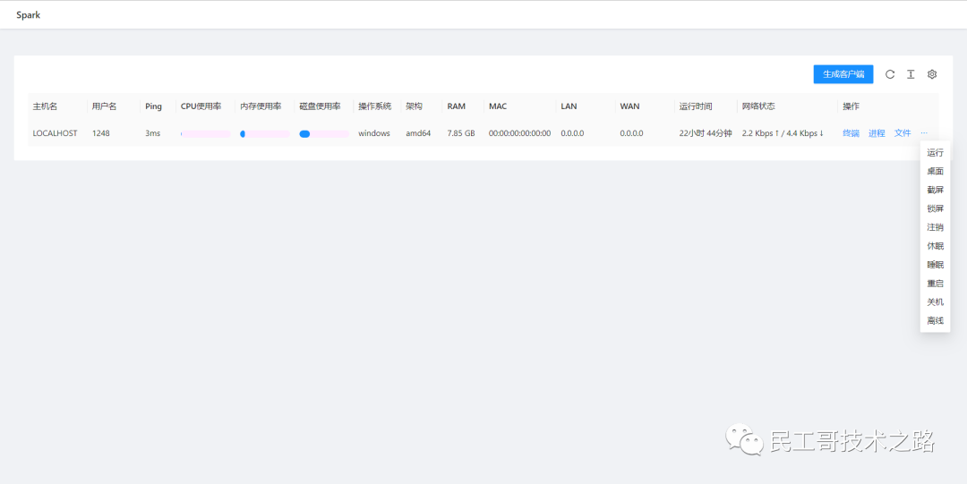
Task: Click the 2.2 Kbps / 4.4 Kbps network cell
Action: tap(783, 133)
